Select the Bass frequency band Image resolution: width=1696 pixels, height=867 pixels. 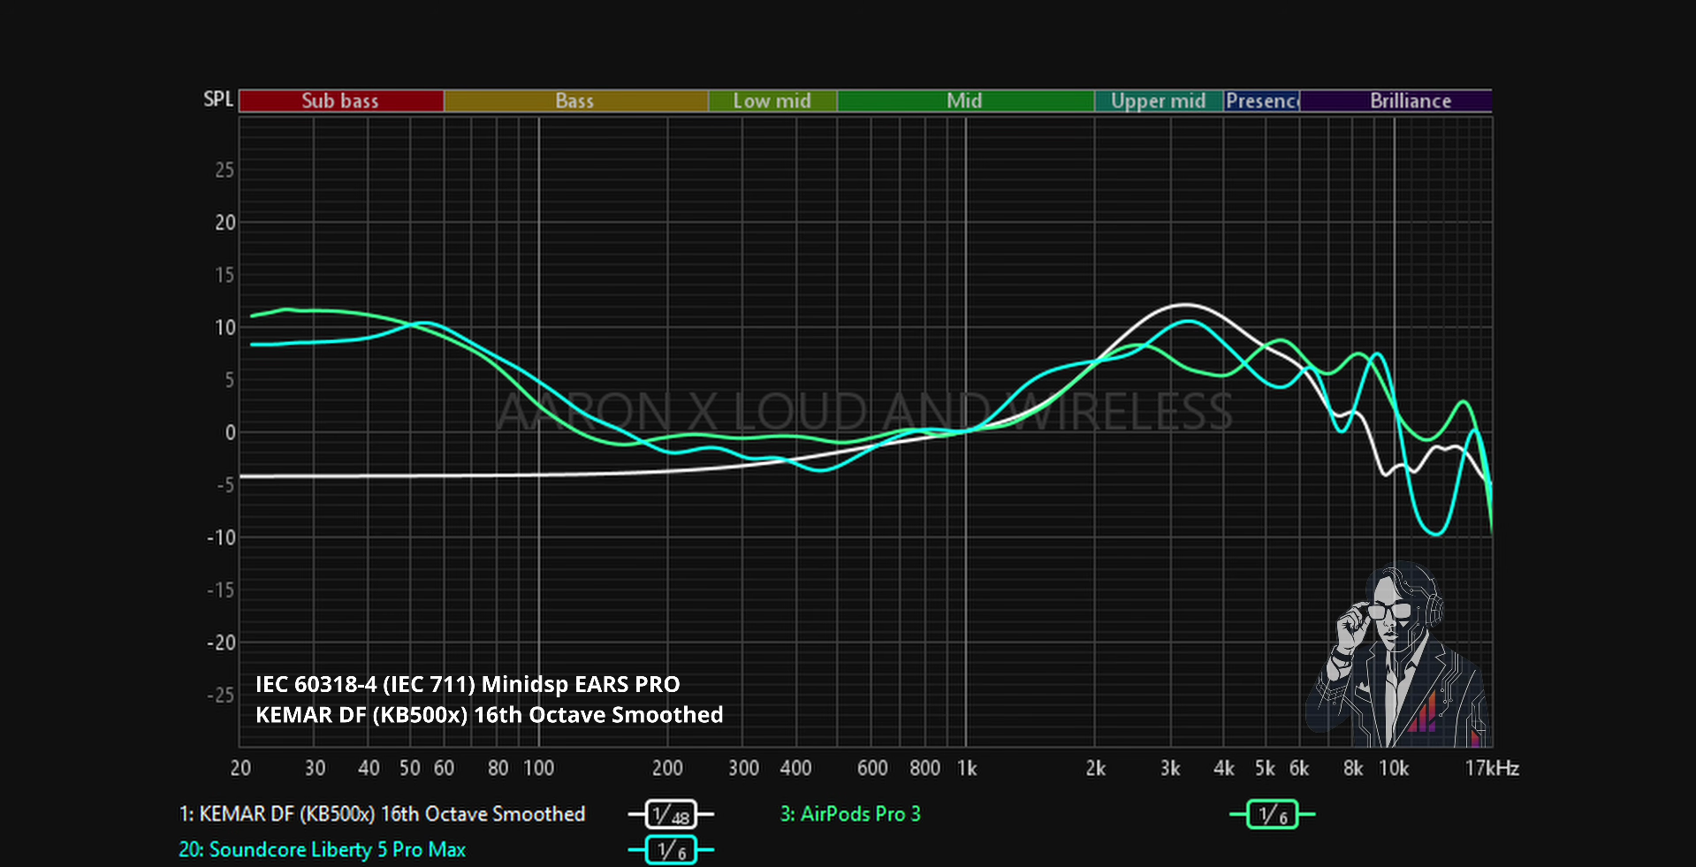[575, 101]
